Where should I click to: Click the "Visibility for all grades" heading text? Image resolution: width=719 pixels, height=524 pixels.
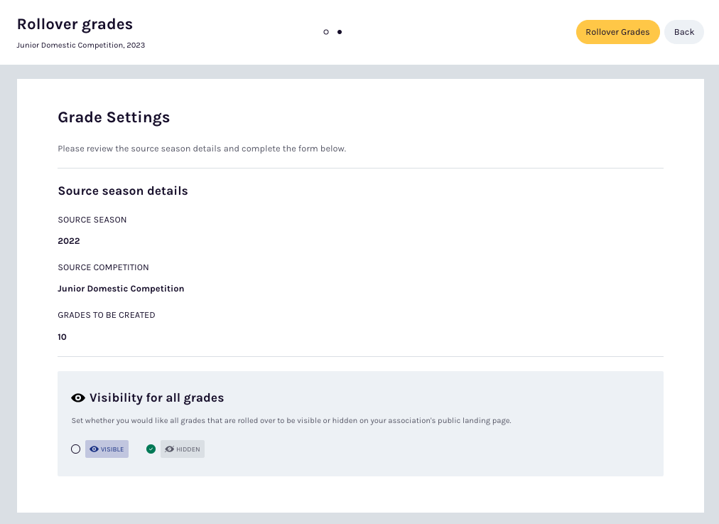click(x=156, y=398)
